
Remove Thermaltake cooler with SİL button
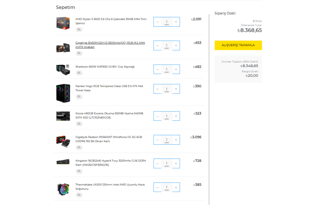point(79,195)
